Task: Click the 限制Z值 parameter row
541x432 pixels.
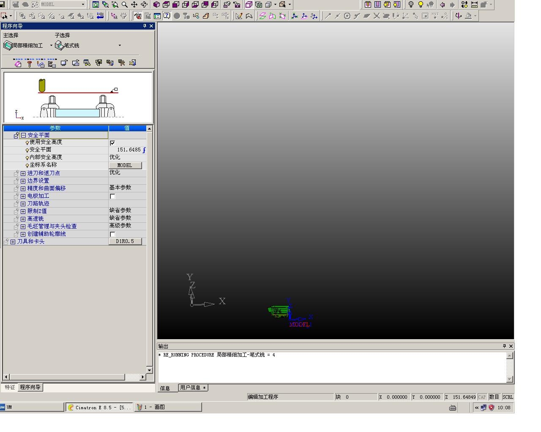Action: (75, 211)
